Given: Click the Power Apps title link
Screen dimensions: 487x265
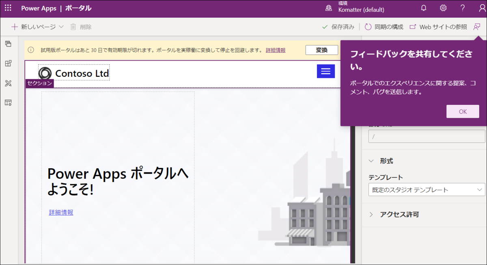Looking at the screenshot, I should coord(39,8).
